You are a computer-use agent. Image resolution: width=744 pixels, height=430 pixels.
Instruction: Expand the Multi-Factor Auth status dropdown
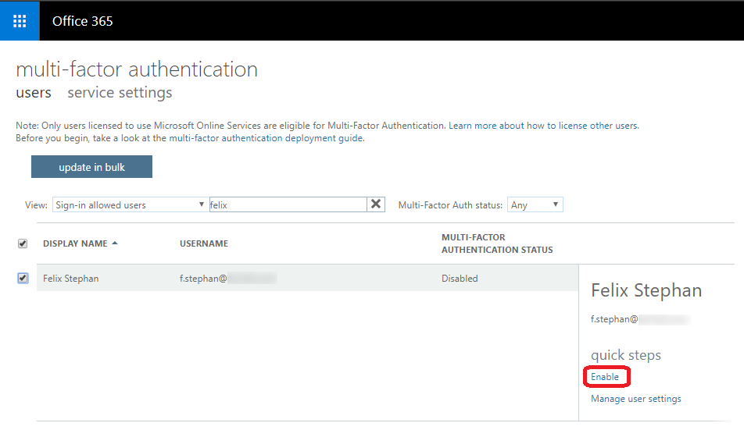[535, 205]
